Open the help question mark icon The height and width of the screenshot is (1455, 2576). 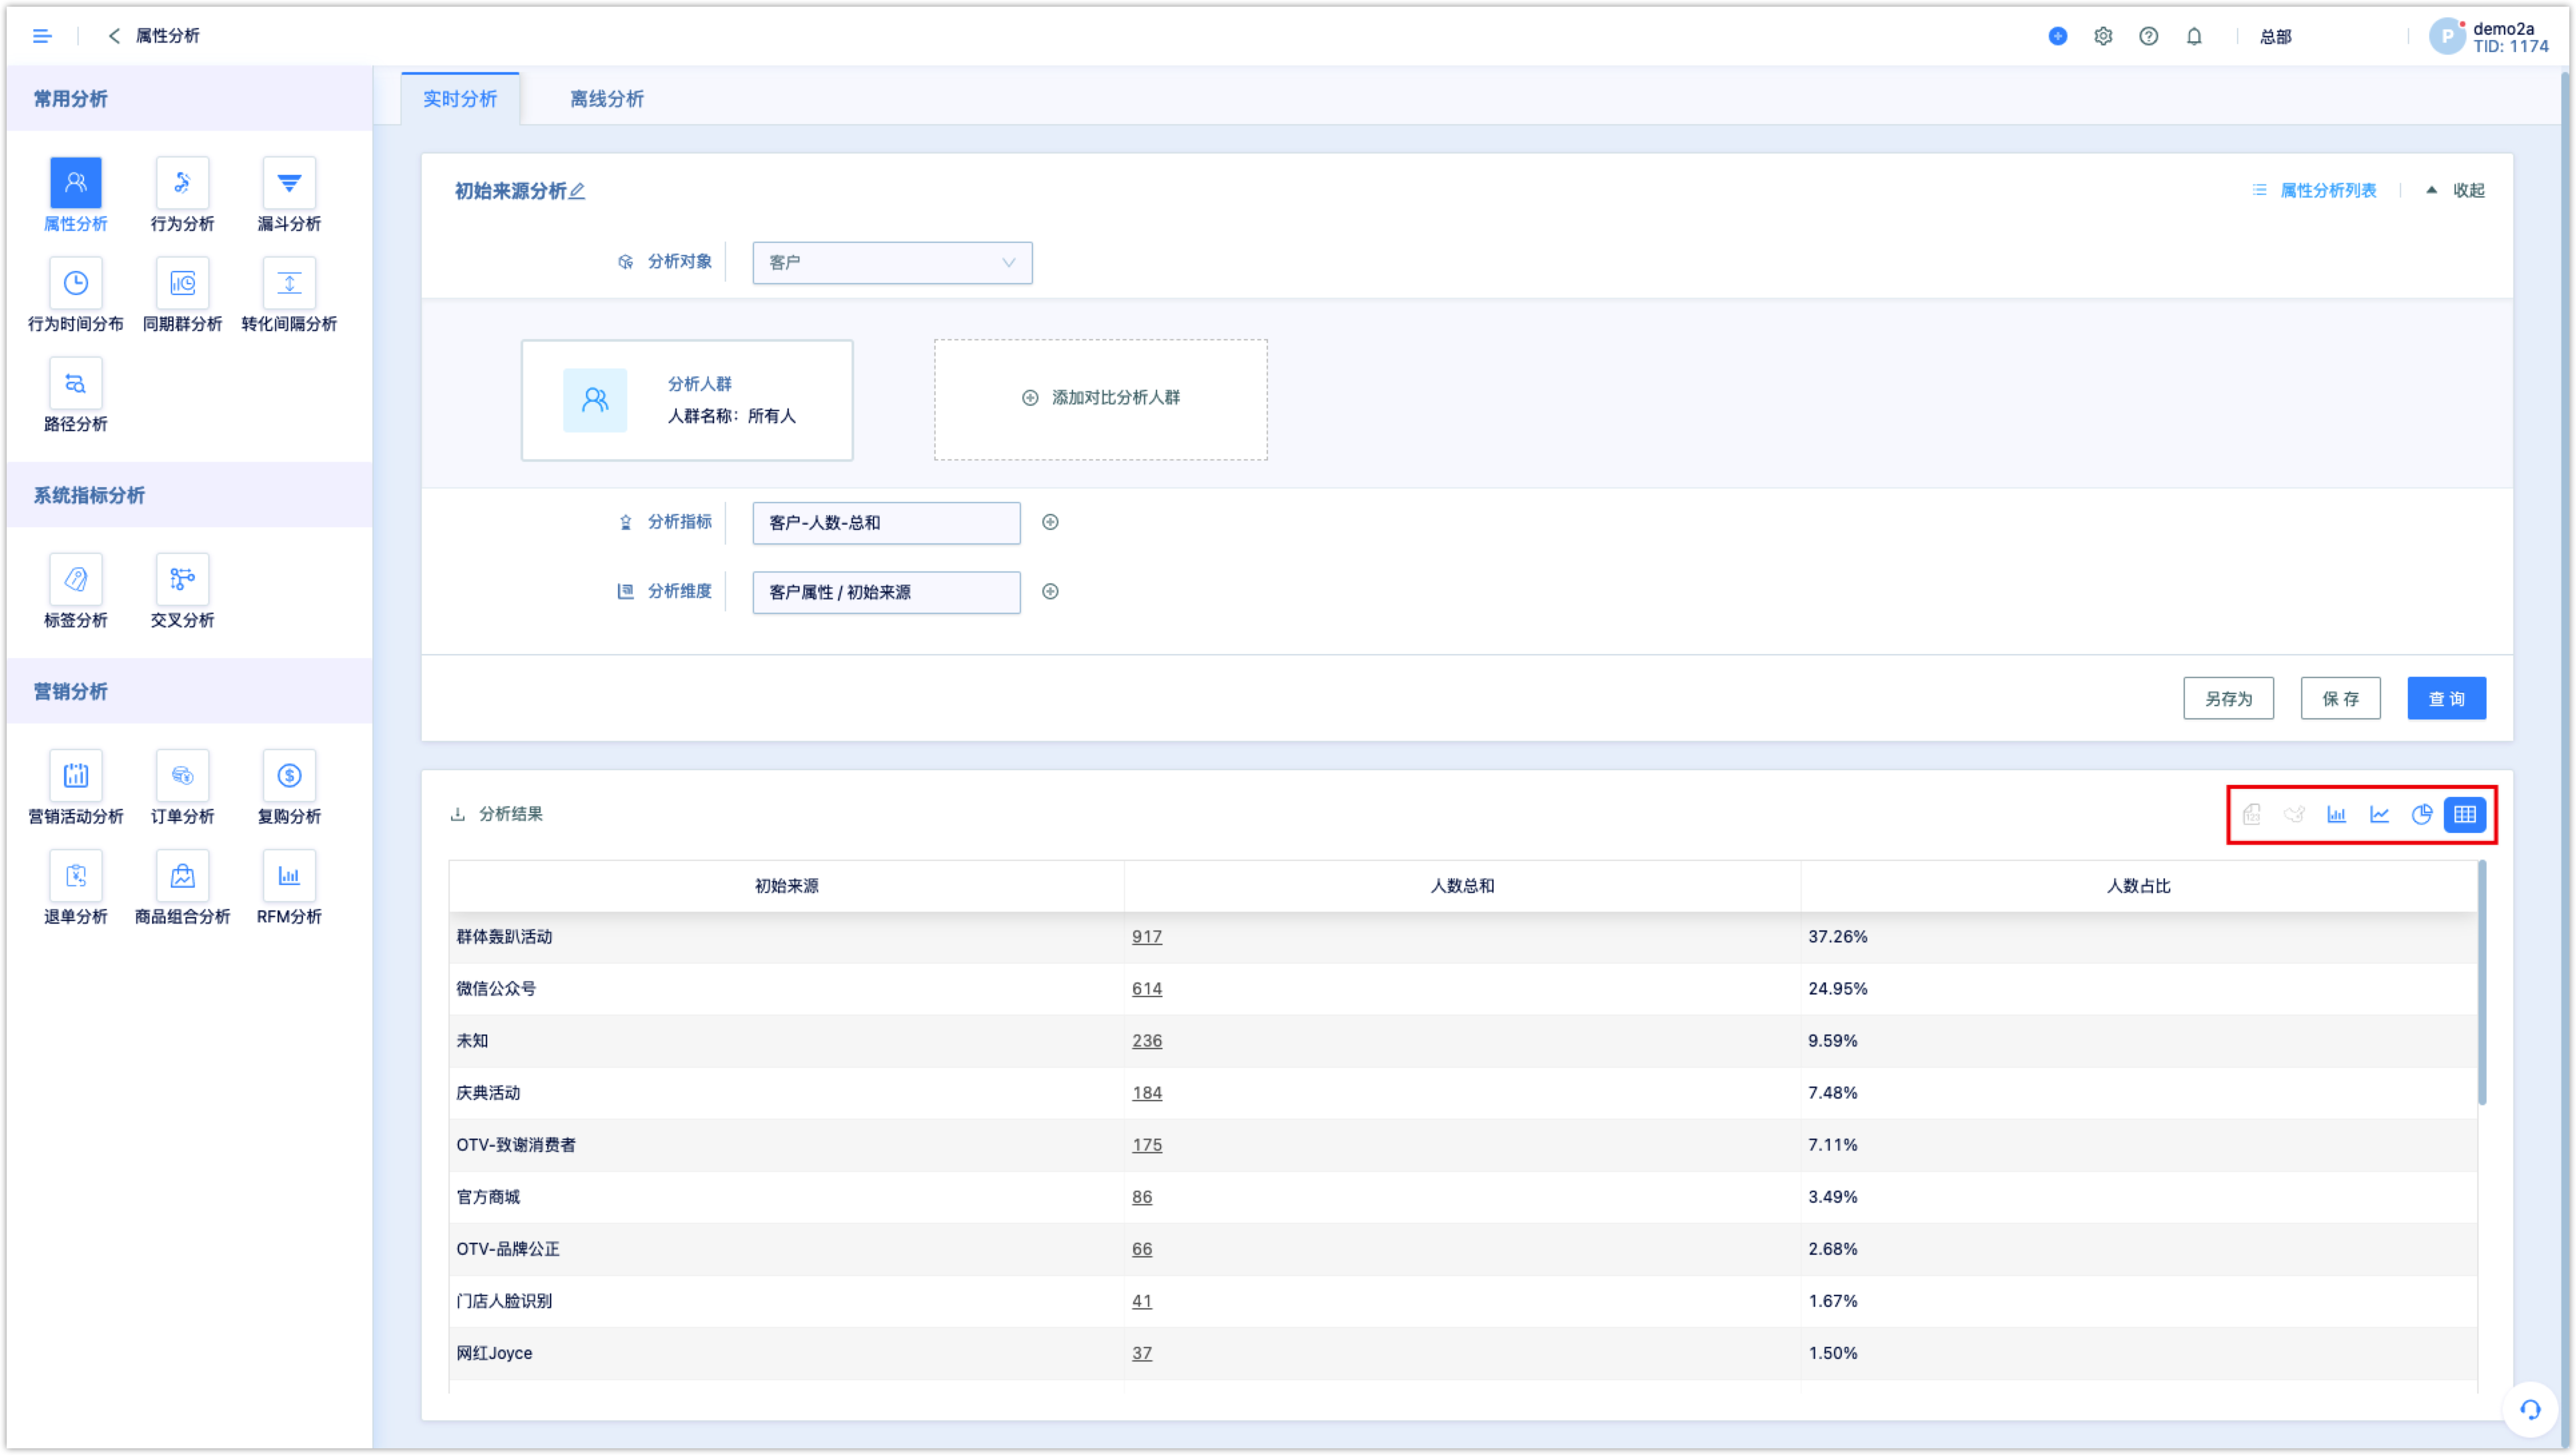click(x=2148, y=36)
